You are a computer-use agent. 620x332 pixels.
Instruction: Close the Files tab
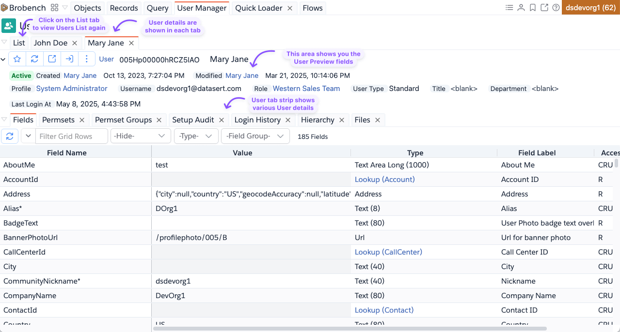(x=378, y=120)
